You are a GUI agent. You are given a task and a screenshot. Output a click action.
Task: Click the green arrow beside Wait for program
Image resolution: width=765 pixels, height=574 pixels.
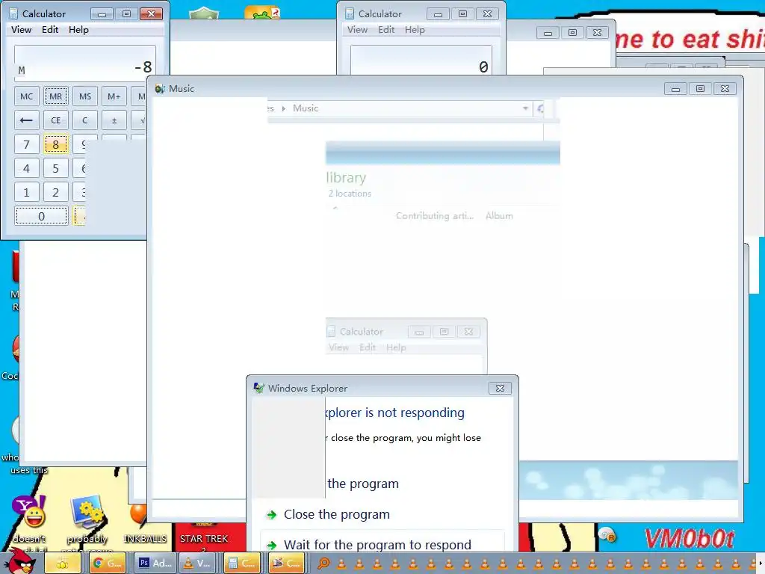(272, 545)
